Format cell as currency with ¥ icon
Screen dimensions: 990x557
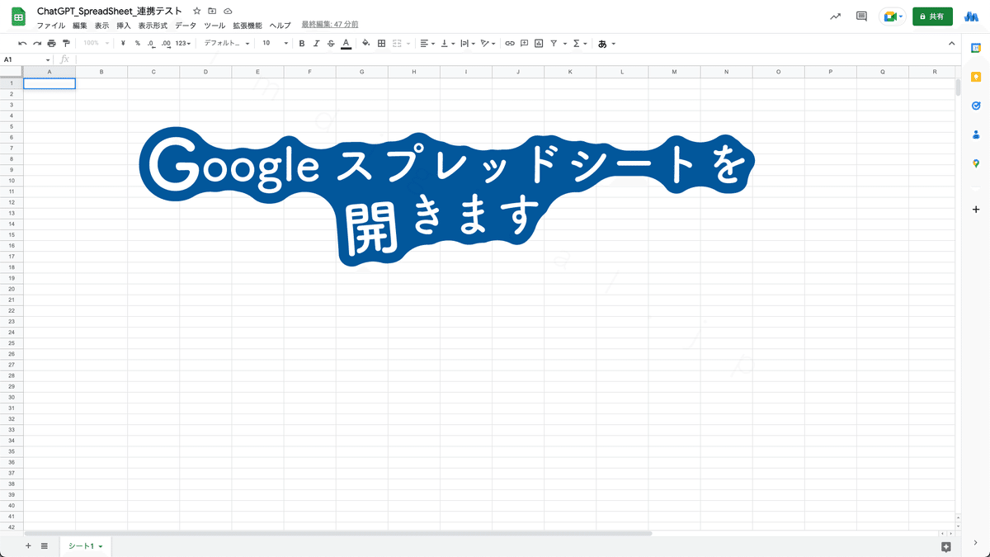point(122,43)
